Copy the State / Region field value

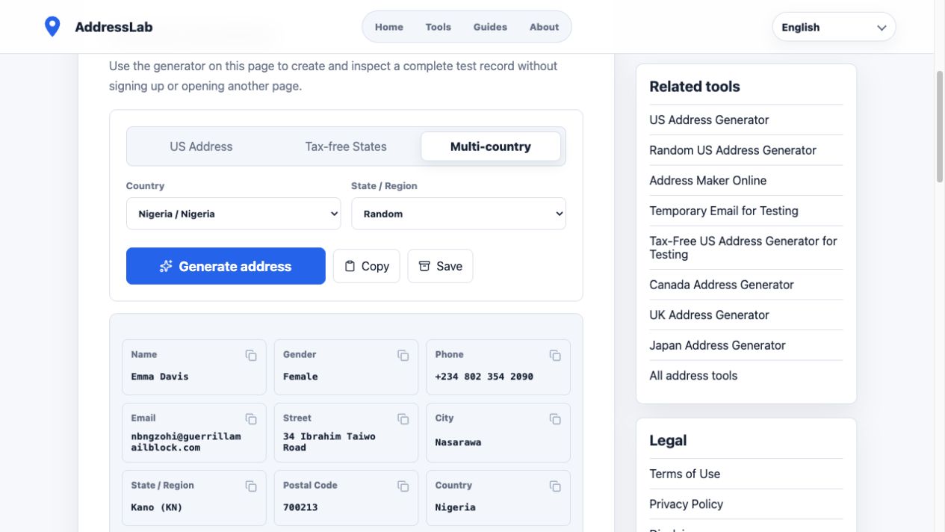coord(251,486)
